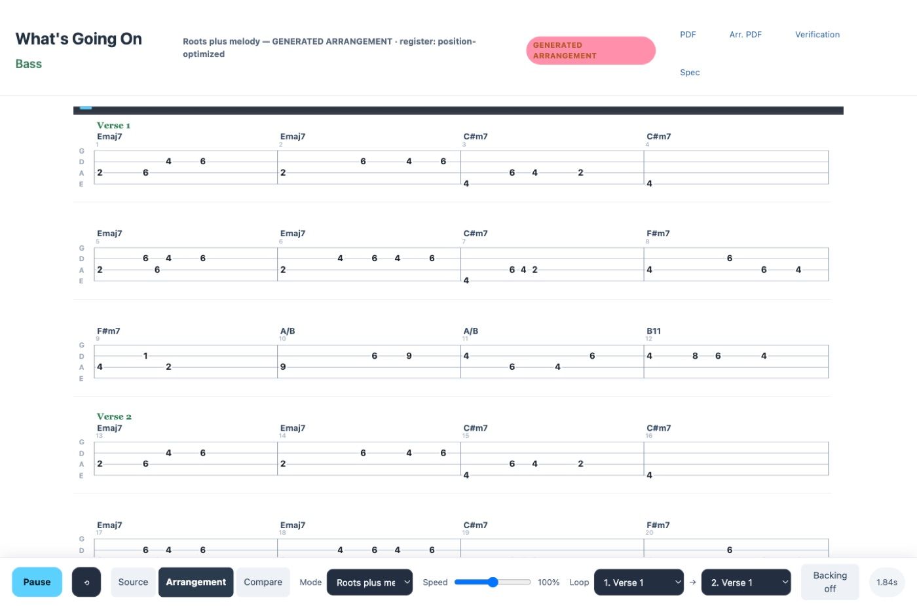This screenshot has height=606, width=917.
Task: Click the F#m7 chord in measure 9
Action: pyautogui.click(x=109, y=331)
